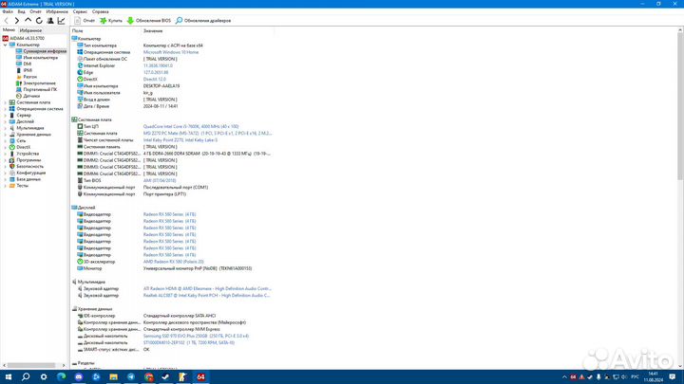Screen dimensions: 684x384
Task: Go forward using the toolbar forward arrow
Action: click(16, 21)
